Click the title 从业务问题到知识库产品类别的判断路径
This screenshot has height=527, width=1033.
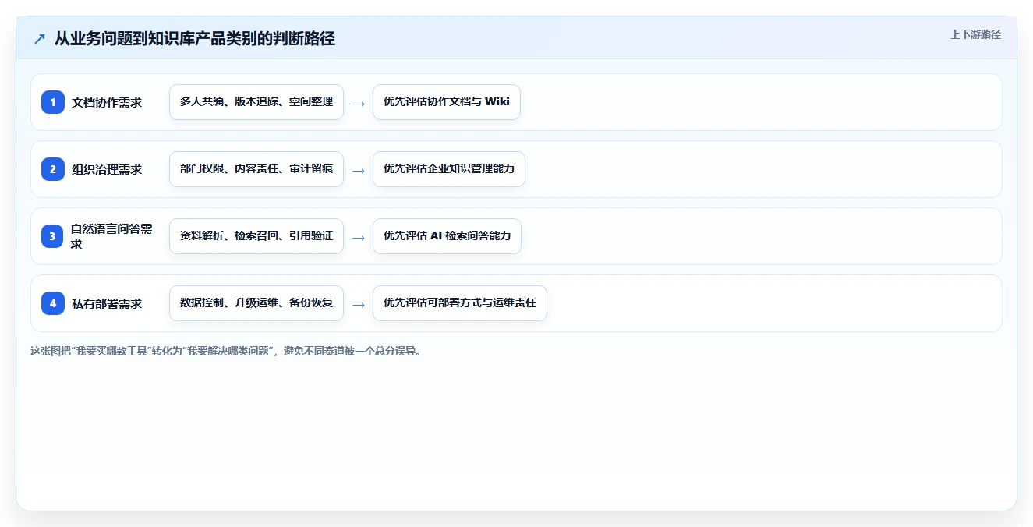point(195,38)
